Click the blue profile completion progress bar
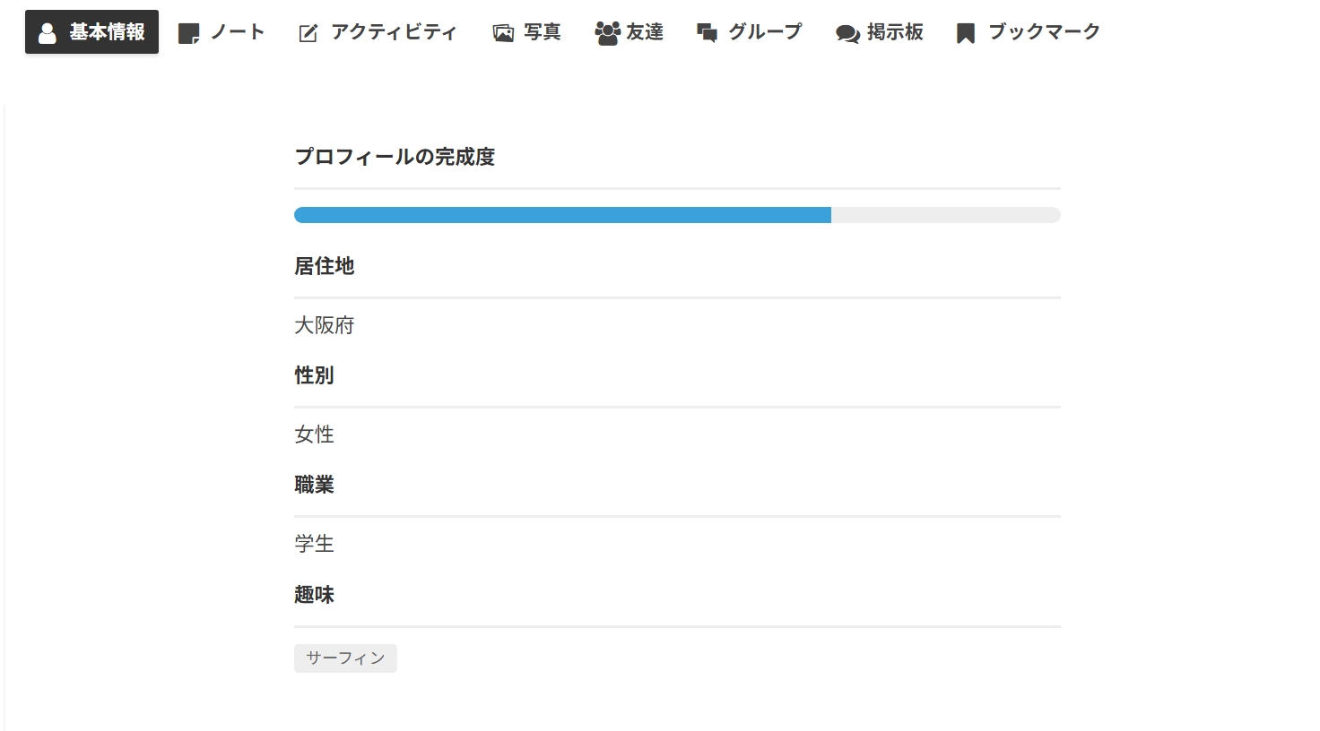The height and width of the screenshot is (731, 1320). 562,215
